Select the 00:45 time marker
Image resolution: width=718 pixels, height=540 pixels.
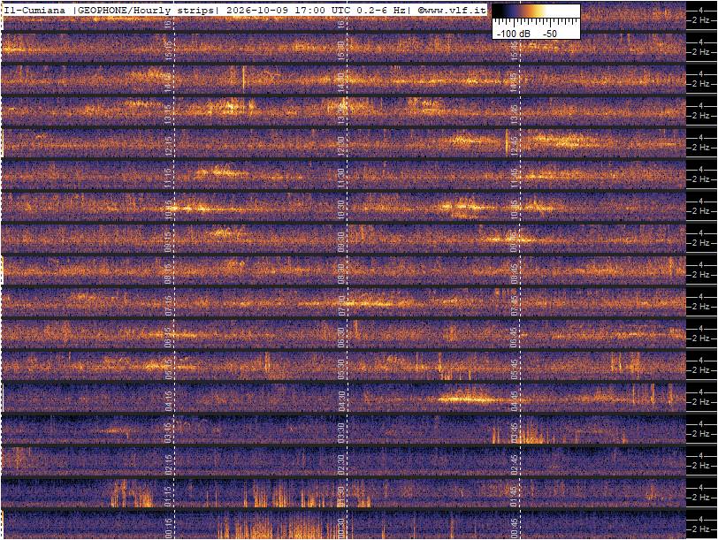[x=515, y=529]
